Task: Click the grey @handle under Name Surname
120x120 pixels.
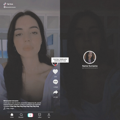Action: [x=90, y=68]
